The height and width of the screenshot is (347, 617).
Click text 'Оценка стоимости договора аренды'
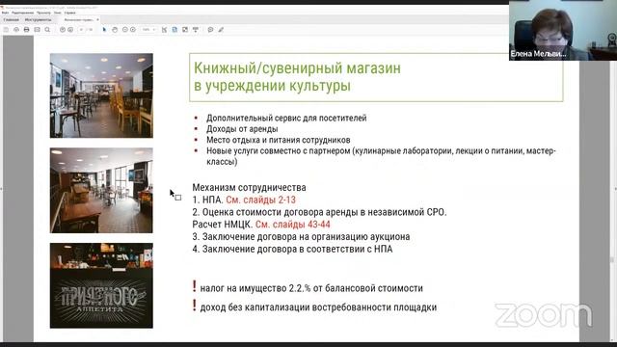tap(281, 212)
